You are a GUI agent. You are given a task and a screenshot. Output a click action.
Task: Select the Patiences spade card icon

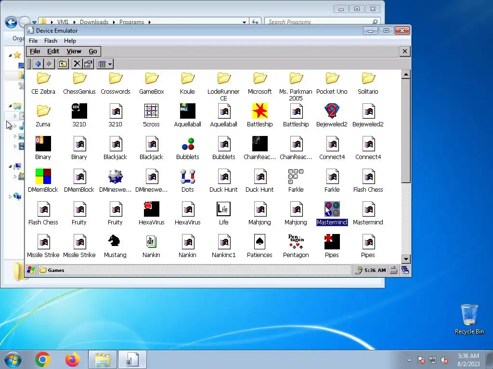(259, 242)
